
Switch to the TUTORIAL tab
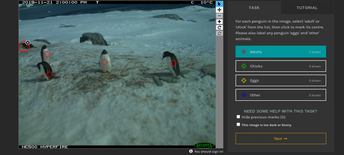(307, 8)
